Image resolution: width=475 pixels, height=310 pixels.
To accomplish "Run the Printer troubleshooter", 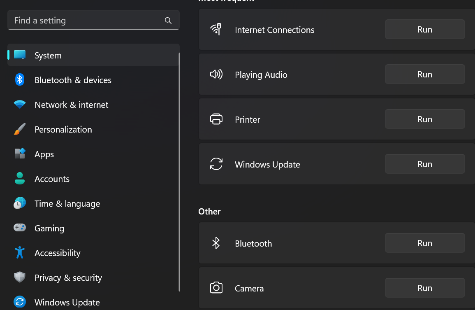I will pos(424,119).
